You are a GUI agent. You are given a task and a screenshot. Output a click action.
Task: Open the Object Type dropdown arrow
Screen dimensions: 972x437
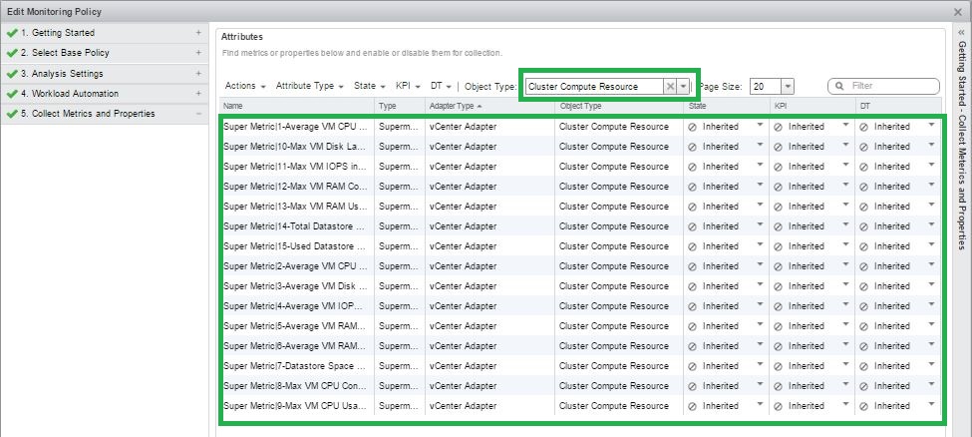coord(684,87)
